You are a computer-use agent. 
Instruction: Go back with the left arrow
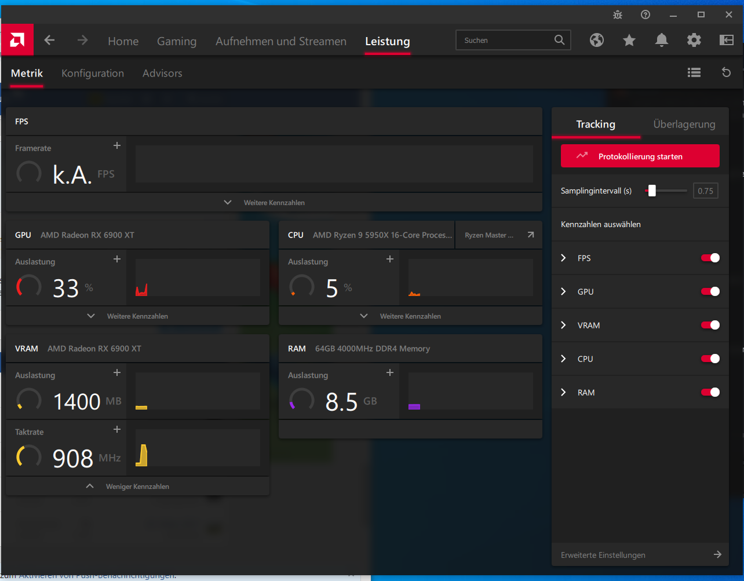pyautogui.click(x=50, y=40)
